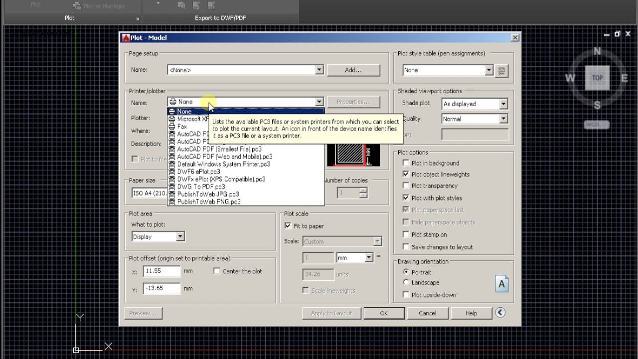Screen dimensions: 638x359
Task: Click the portrait page orientation icon
Action: click(501, 284)
